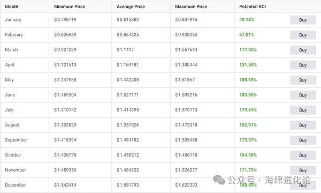Select Buy in the October row
The width and height of the screenshot is (321, 193).
303,155
